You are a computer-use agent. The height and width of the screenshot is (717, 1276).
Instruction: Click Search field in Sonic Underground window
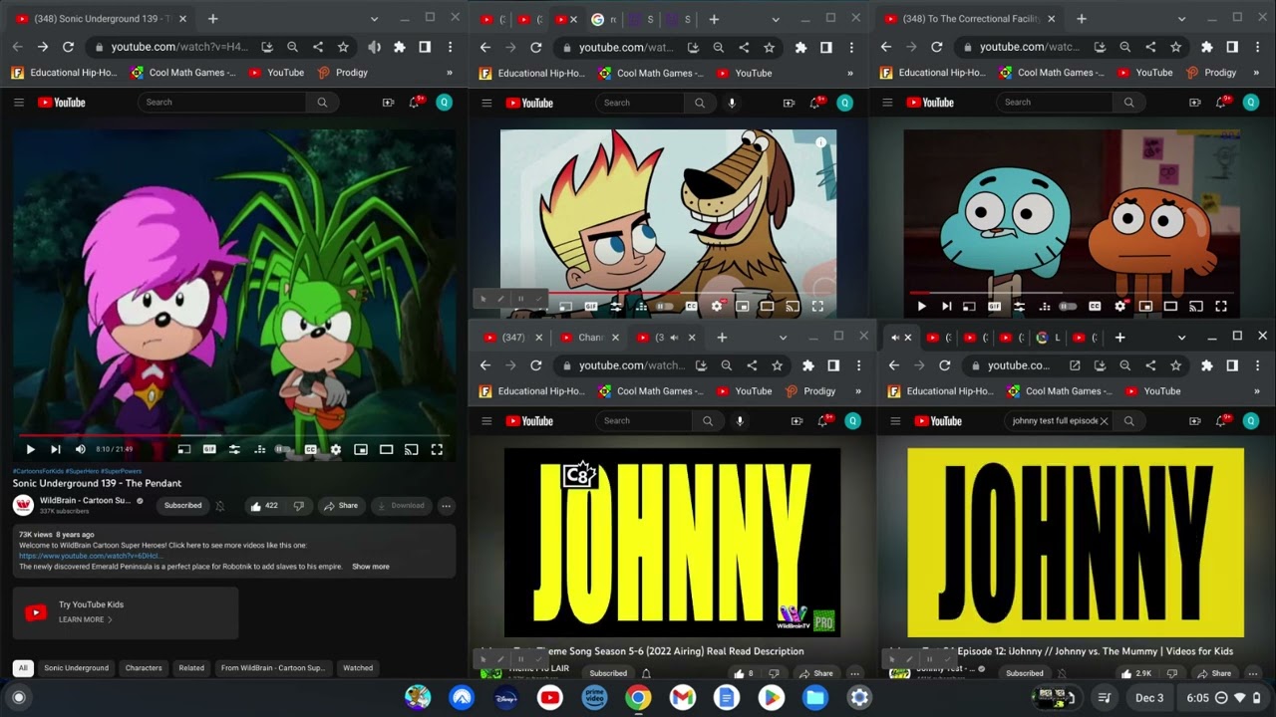coord(221,102)
